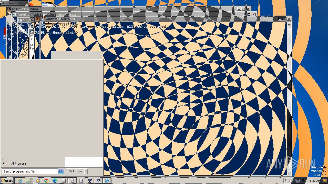This screenshot has height=184, width=328.
Task: Click the Task Host Window title bar icon
Action: (9, 9)
